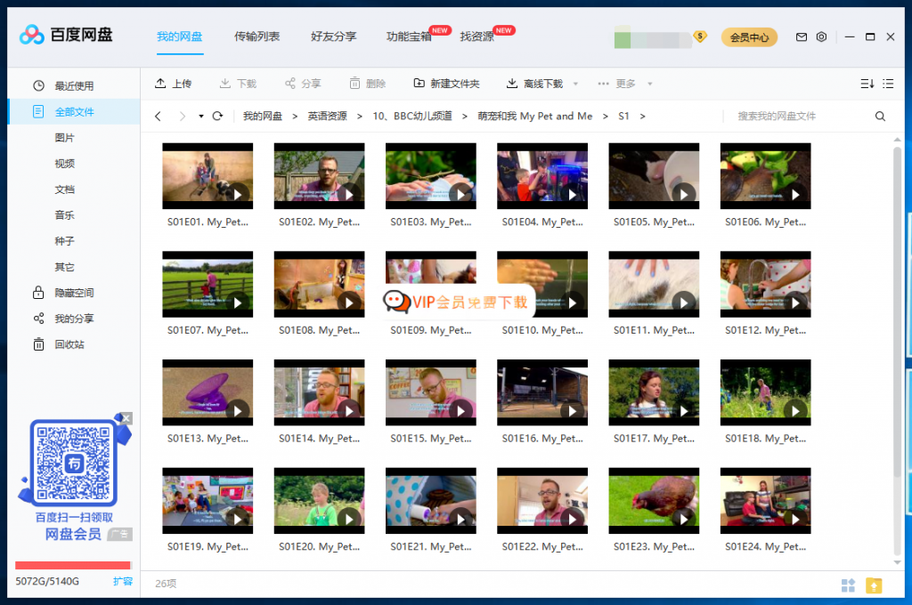
Task: Select the S01E01 video thumbnail
Action: (x=208, y=176)
